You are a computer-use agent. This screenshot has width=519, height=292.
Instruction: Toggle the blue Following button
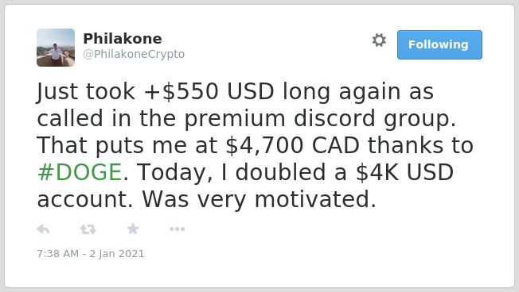tap(439, 45)
